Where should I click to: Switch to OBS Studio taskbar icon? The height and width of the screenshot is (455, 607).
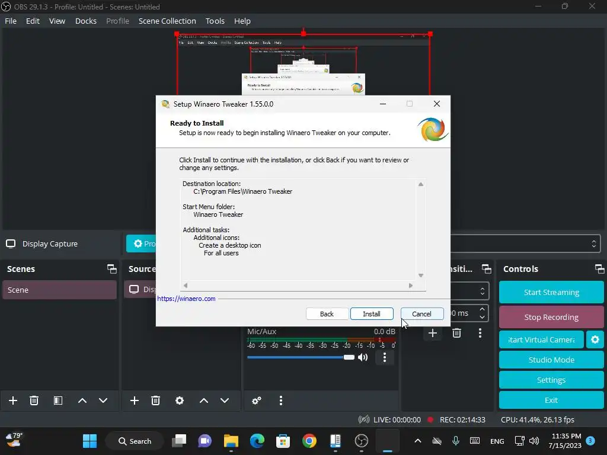pyautogui.click(x=361, y=441)
